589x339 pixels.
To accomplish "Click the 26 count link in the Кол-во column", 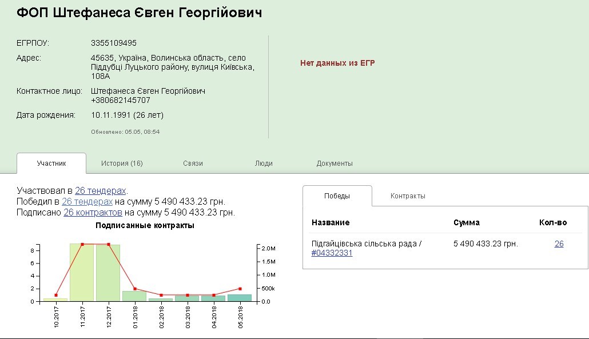I will (559, 244).
